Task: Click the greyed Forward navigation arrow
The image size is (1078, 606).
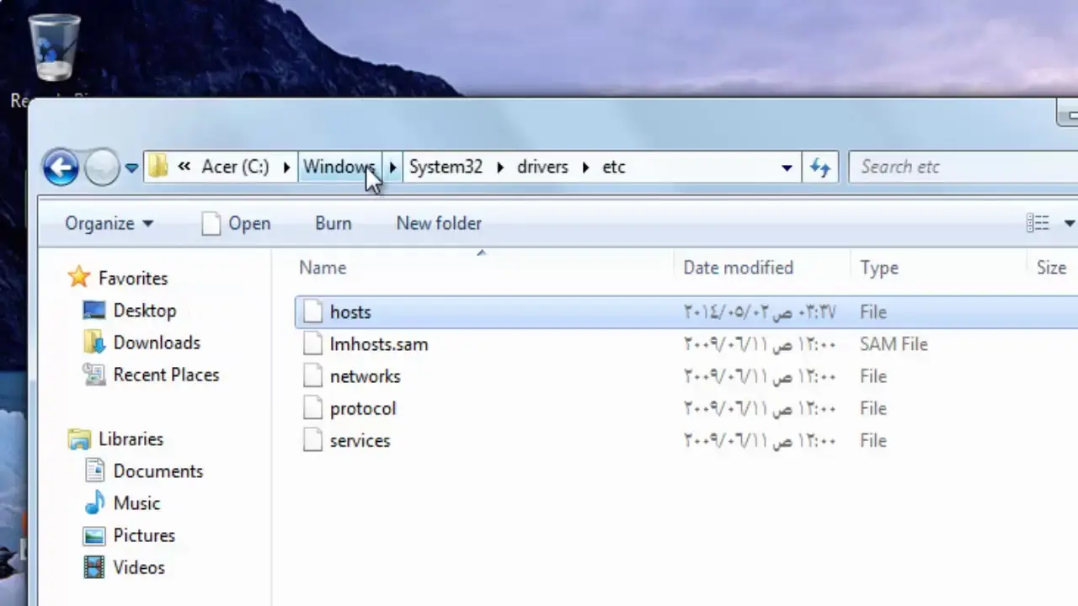Action: tap(103, 167)
